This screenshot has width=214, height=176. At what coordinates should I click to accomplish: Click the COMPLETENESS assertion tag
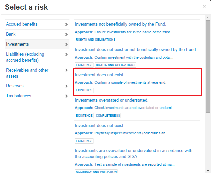(x=108, y=116)
